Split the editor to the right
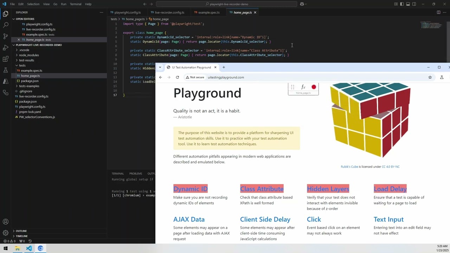450x253 pixels. pyautogui.click(x=438, y=12)
